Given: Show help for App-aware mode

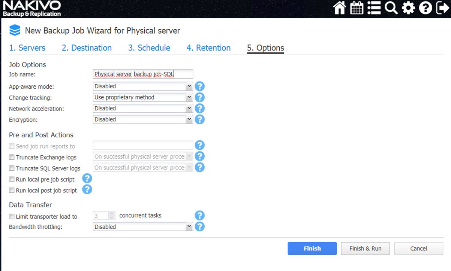Looking at the screenshot, I should (200, 86).
